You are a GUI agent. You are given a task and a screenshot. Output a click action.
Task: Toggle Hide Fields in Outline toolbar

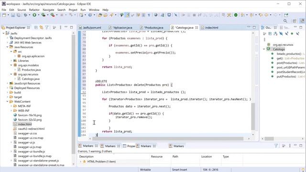tap(281, 34)
